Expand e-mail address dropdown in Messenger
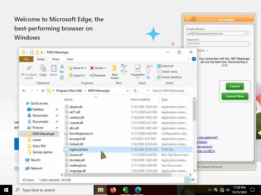Viewport: 261px width, 195px height. [247, 34]
